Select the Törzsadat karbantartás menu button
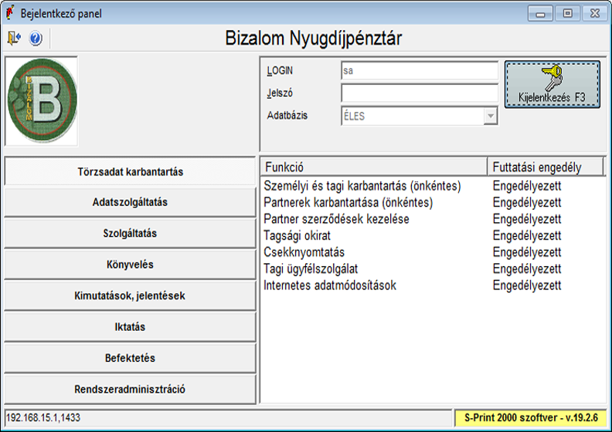The width and height of the screenshot is (612, 432). pos(130,171)
